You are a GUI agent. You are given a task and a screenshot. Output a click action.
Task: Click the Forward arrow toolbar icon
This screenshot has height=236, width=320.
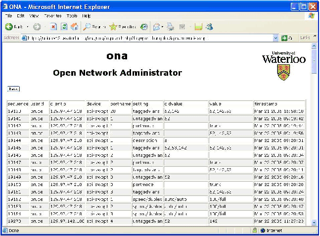pos(37,27)
